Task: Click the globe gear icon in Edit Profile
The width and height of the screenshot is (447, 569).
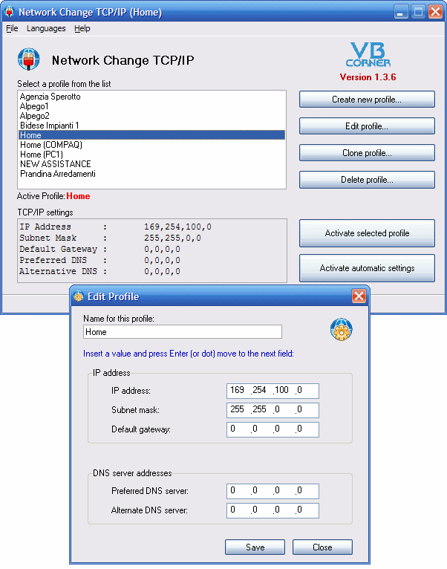Action: [x=340, y=329]
